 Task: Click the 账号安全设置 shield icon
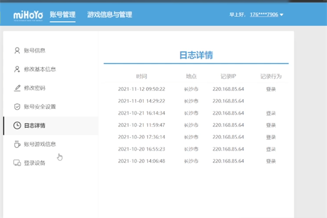tap(16, 107)
